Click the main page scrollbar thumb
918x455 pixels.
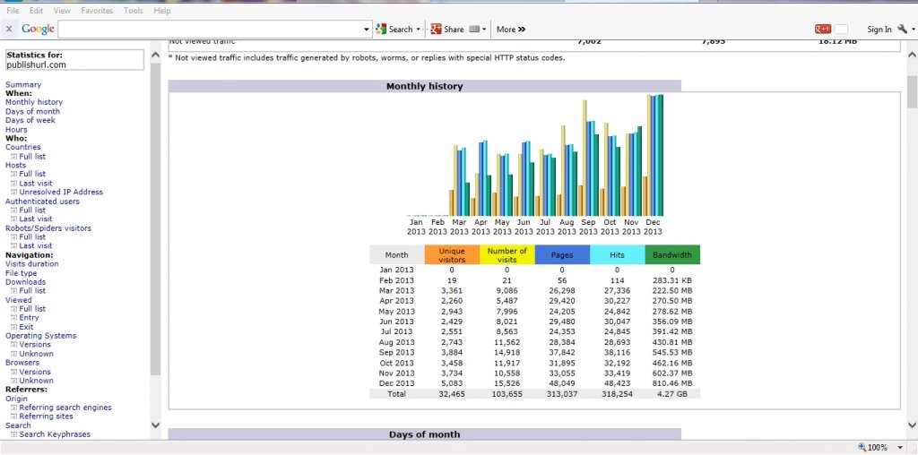(x=912, y=92)
